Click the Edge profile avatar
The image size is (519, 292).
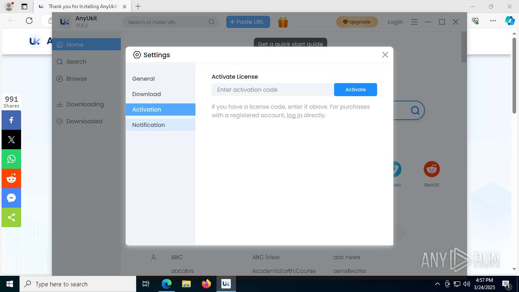9,6
